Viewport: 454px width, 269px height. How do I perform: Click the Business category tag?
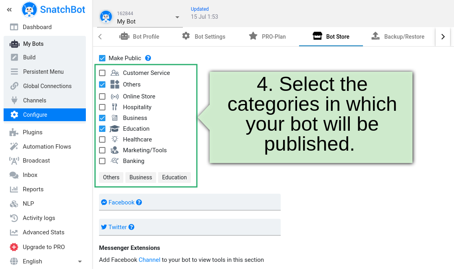[x=141, y=177]
